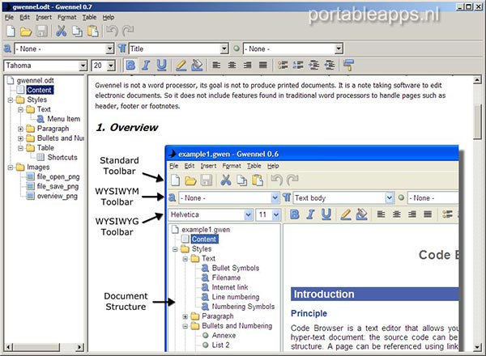Select the Styles folder label in gwennel.odt tree

[x=37, y=100]
